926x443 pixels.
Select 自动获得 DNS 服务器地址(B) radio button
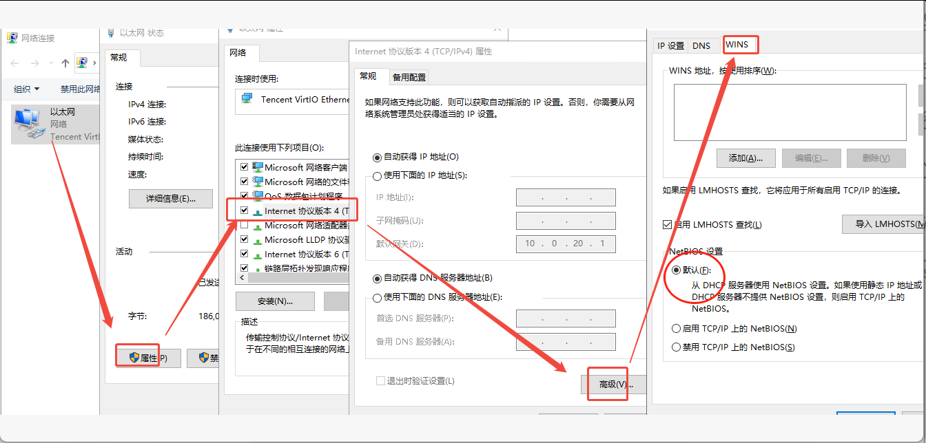[377, 279]
